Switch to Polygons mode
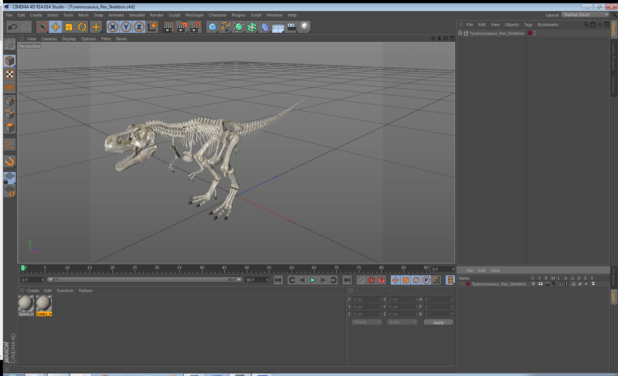 10,128
